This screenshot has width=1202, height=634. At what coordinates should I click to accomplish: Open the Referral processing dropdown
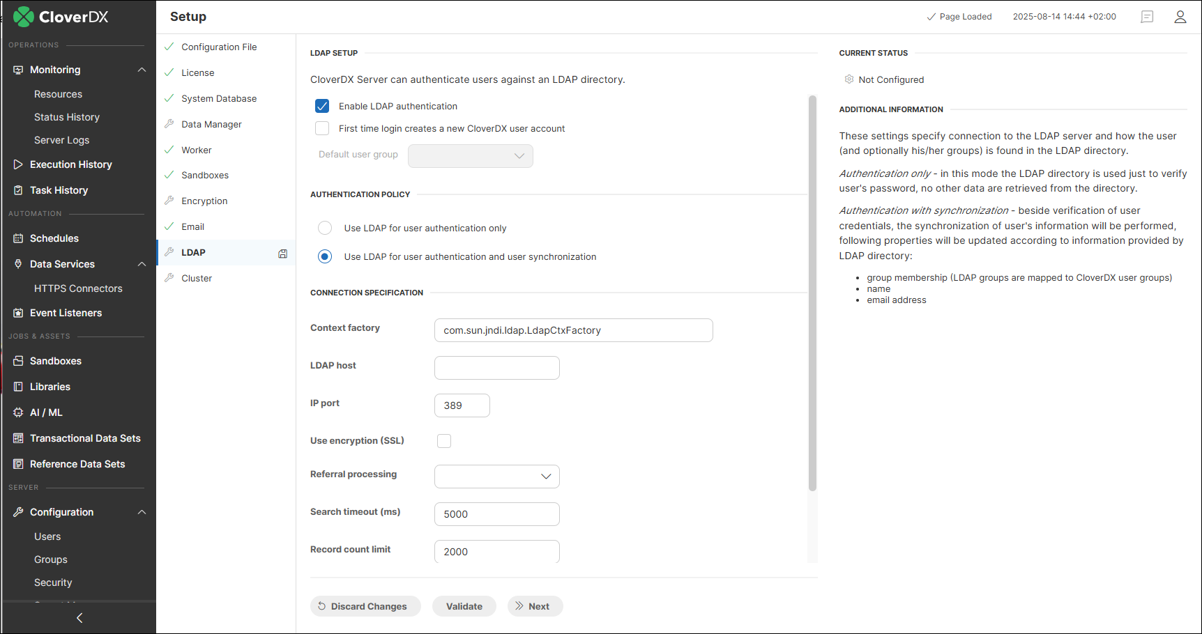point(496,477)
